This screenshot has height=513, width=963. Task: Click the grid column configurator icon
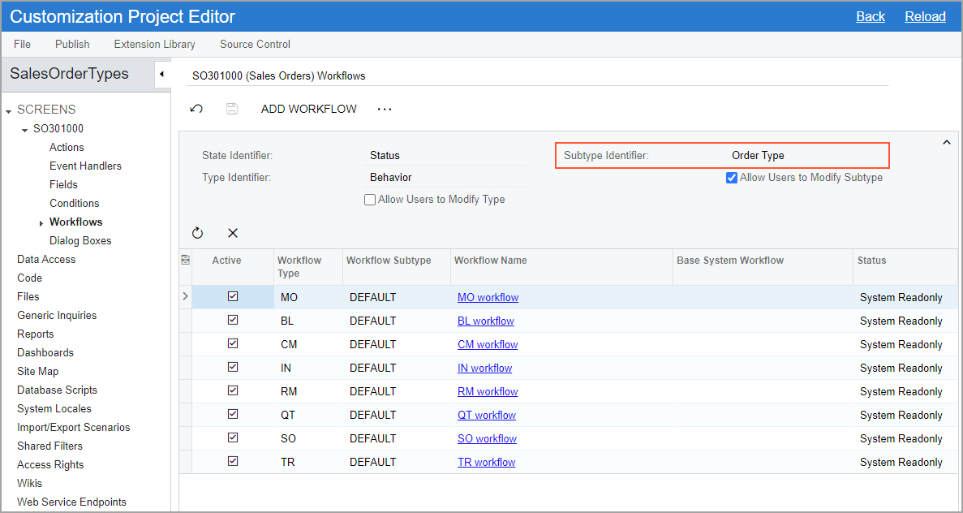(185, 261)
